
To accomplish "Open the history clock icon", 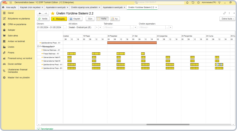I will click(193, 2).
